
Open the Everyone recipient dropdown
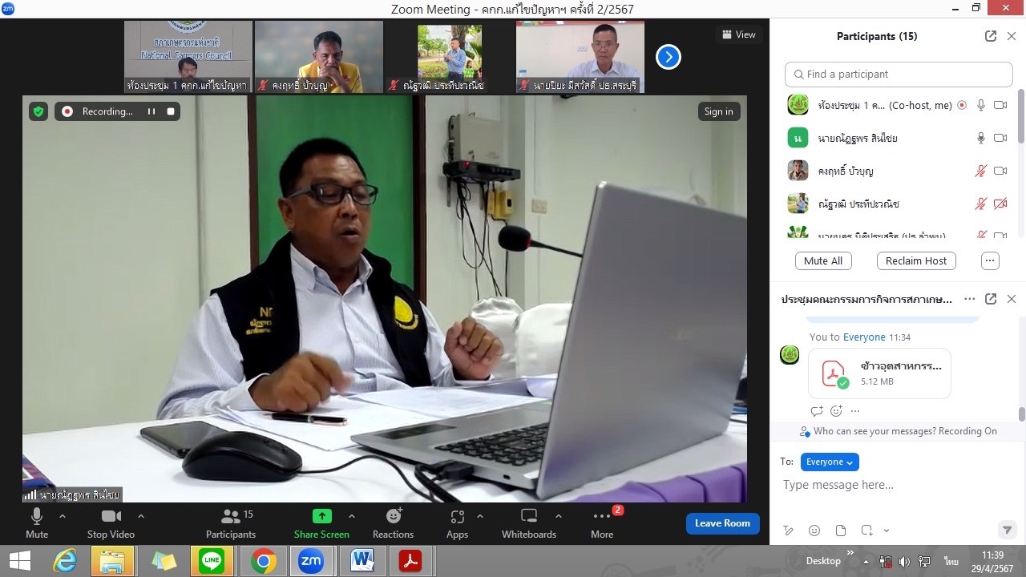(830, 462)
